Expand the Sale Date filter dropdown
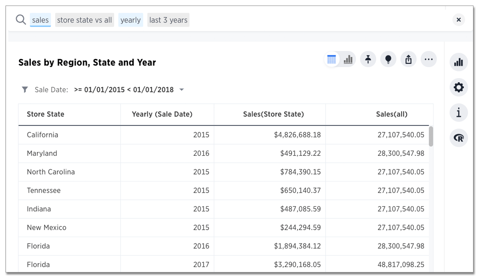This screenshot has width=479, height=278. 181,90
